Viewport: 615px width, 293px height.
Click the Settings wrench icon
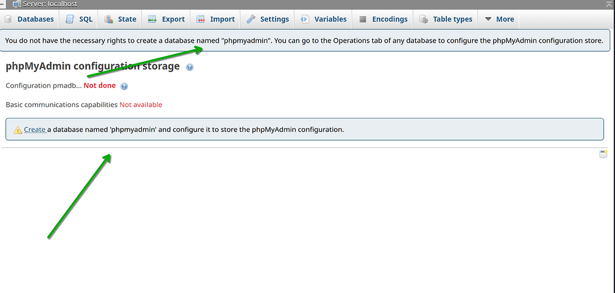point(251,19)
